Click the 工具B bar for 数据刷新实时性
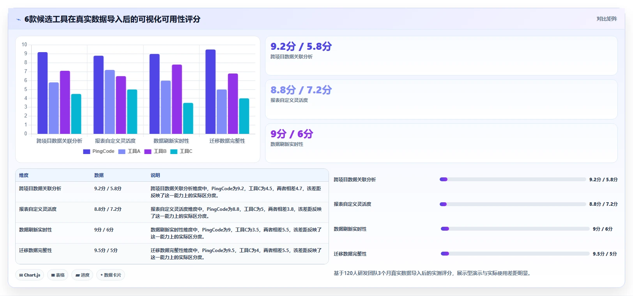 tap(177, 99)
